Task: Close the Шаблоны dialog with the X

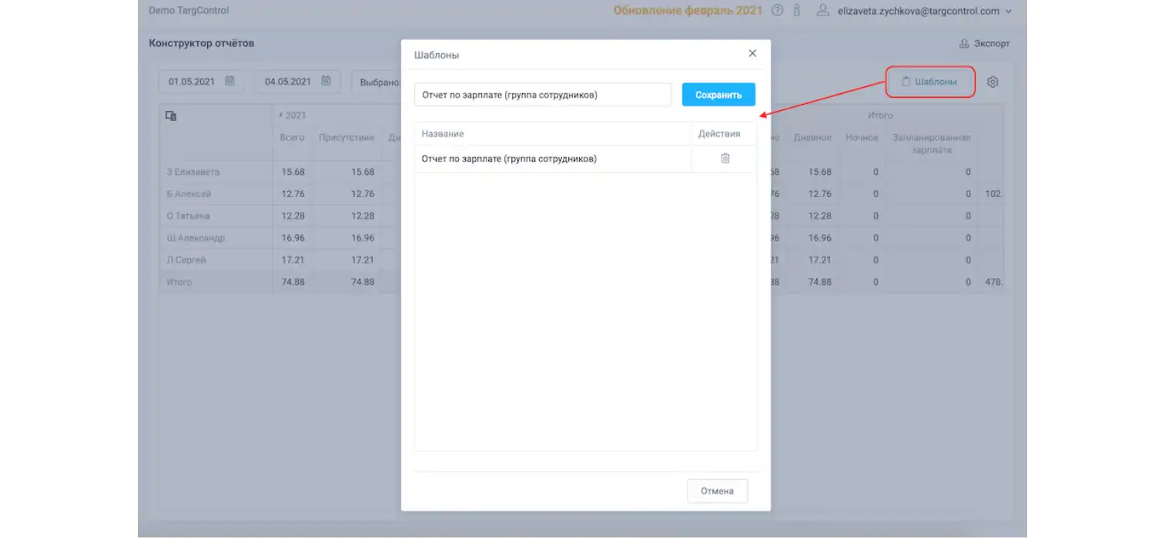Action: [752, 53]
